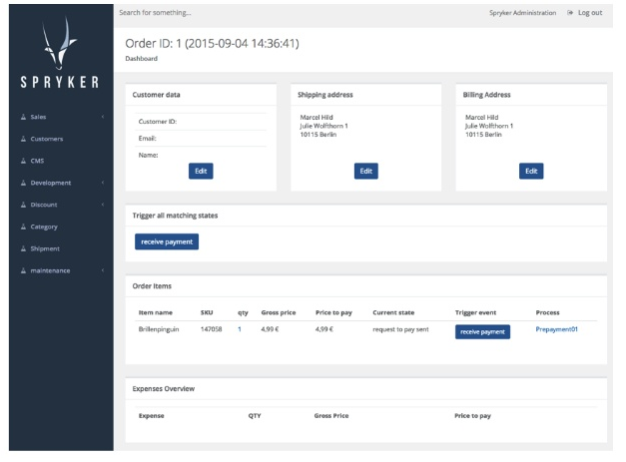Viewport: 626px width, 462px height.
Task: Click the Current state column header
Action: (x=393, y=312)
